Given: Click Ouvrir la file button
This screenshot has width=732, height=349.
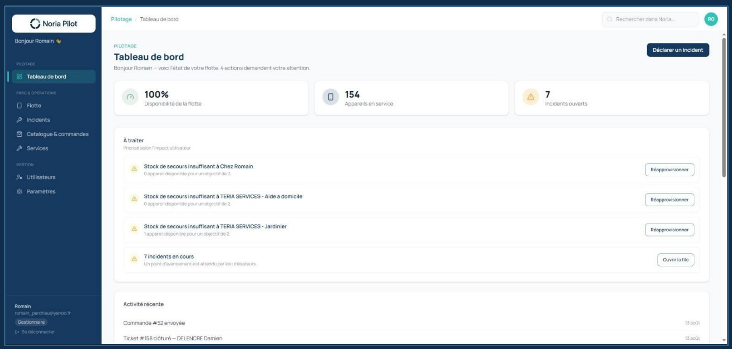Looking at the screenshot, I should (676, 260).
